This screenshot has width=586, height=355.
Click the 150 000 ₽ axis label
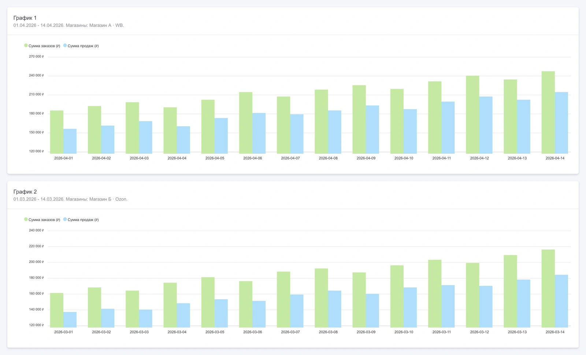[x=36, y=132]
